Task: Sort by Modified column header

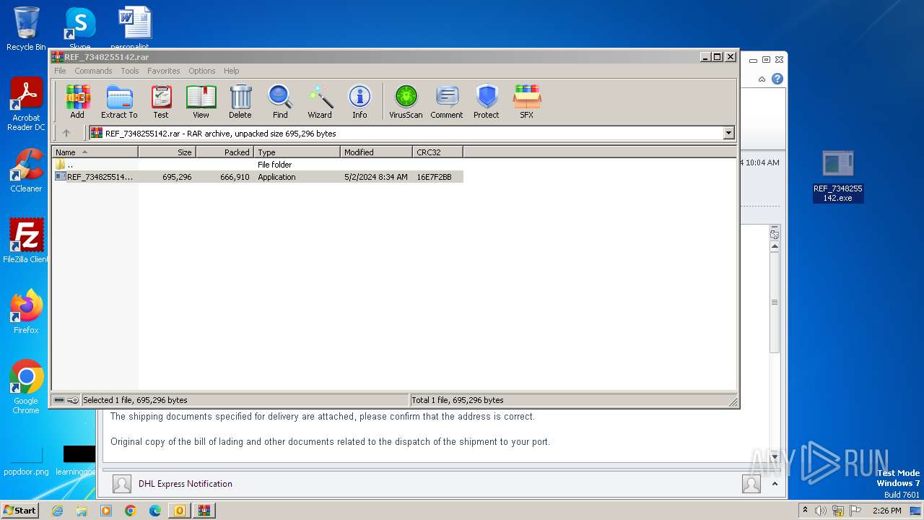Action: (x=376, y=152)
